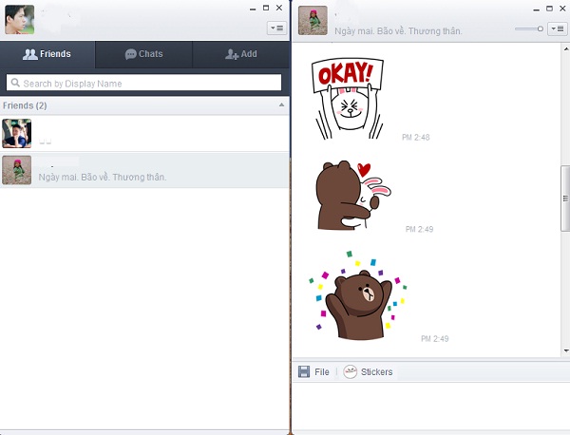
Task: Click the PM 2:48 timestamp
Action: tap(416, 137)
